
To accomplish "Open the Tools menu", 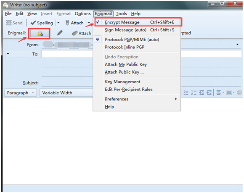I will 122,14.
